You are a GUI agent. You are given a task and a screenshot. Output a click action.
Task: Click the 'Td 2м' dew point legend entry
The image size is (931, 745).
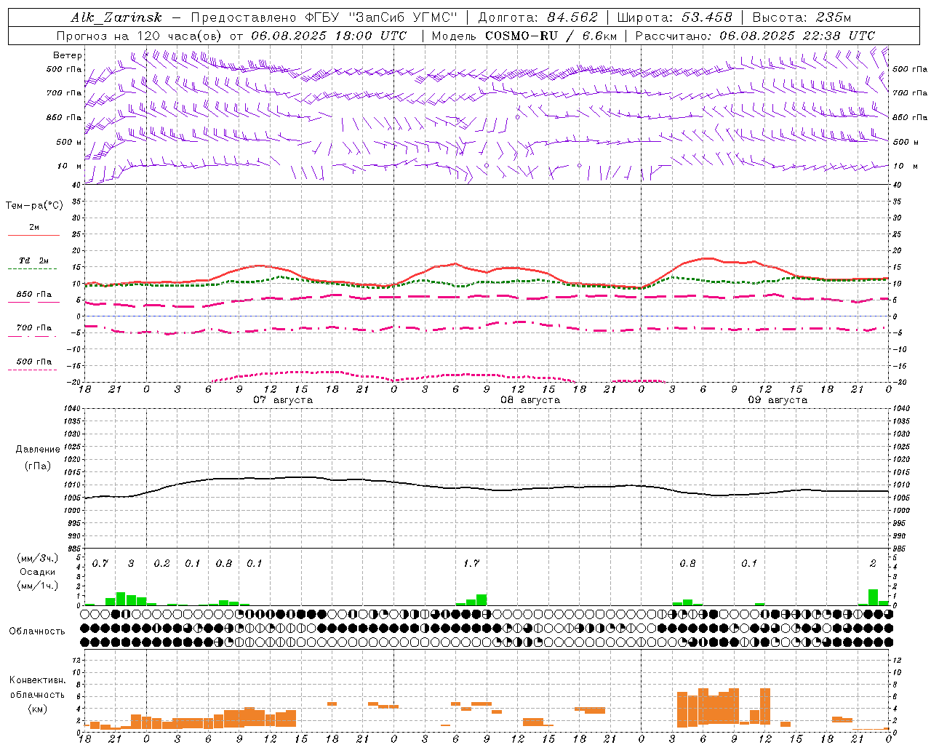(33, 260)
